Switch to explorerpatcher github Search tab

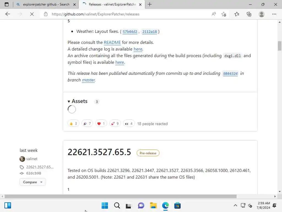click(x=46, y=4)
